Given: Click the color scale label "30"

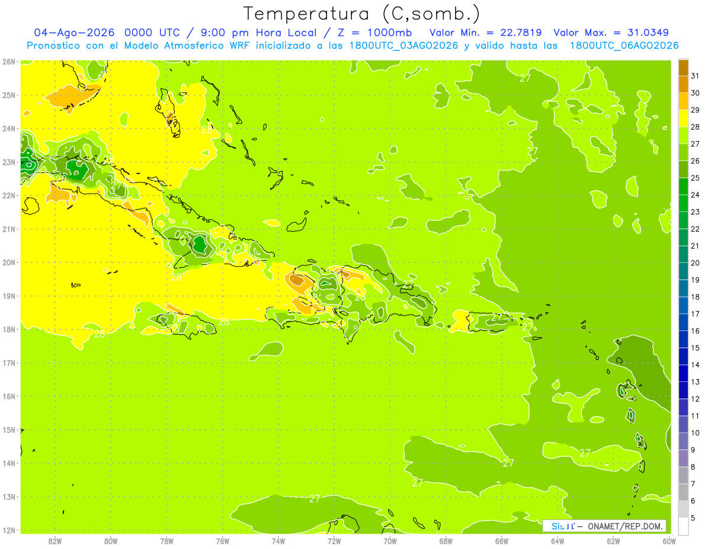Looking at the screenshot, I should (696, 93).
